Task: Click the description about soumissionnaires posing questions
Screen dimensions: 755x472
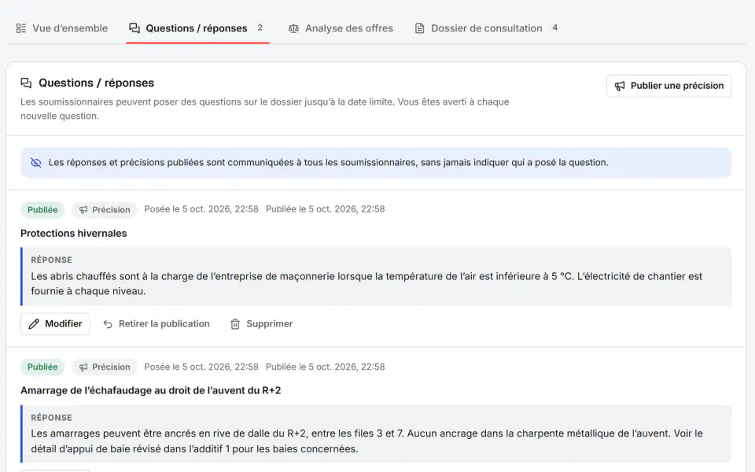Action: point(264,109)
